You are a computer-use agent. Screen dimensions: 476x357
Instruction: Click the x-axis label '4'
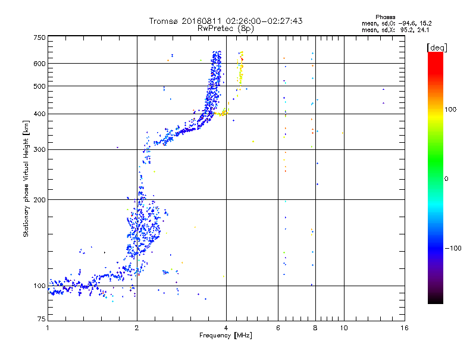pyautogui.click(x=226, y=328)
